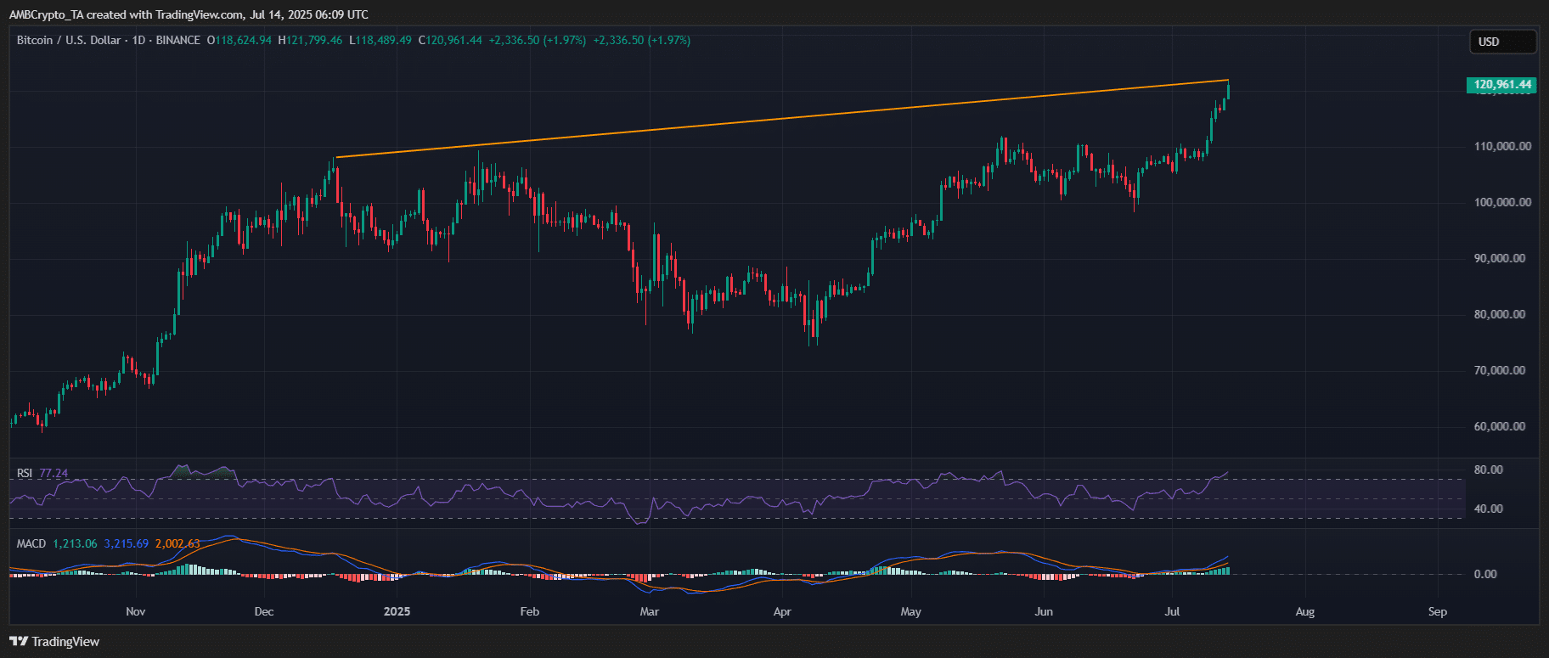Select the RSI indicator label
This screenshot has height=658, width=1549.
25,474
